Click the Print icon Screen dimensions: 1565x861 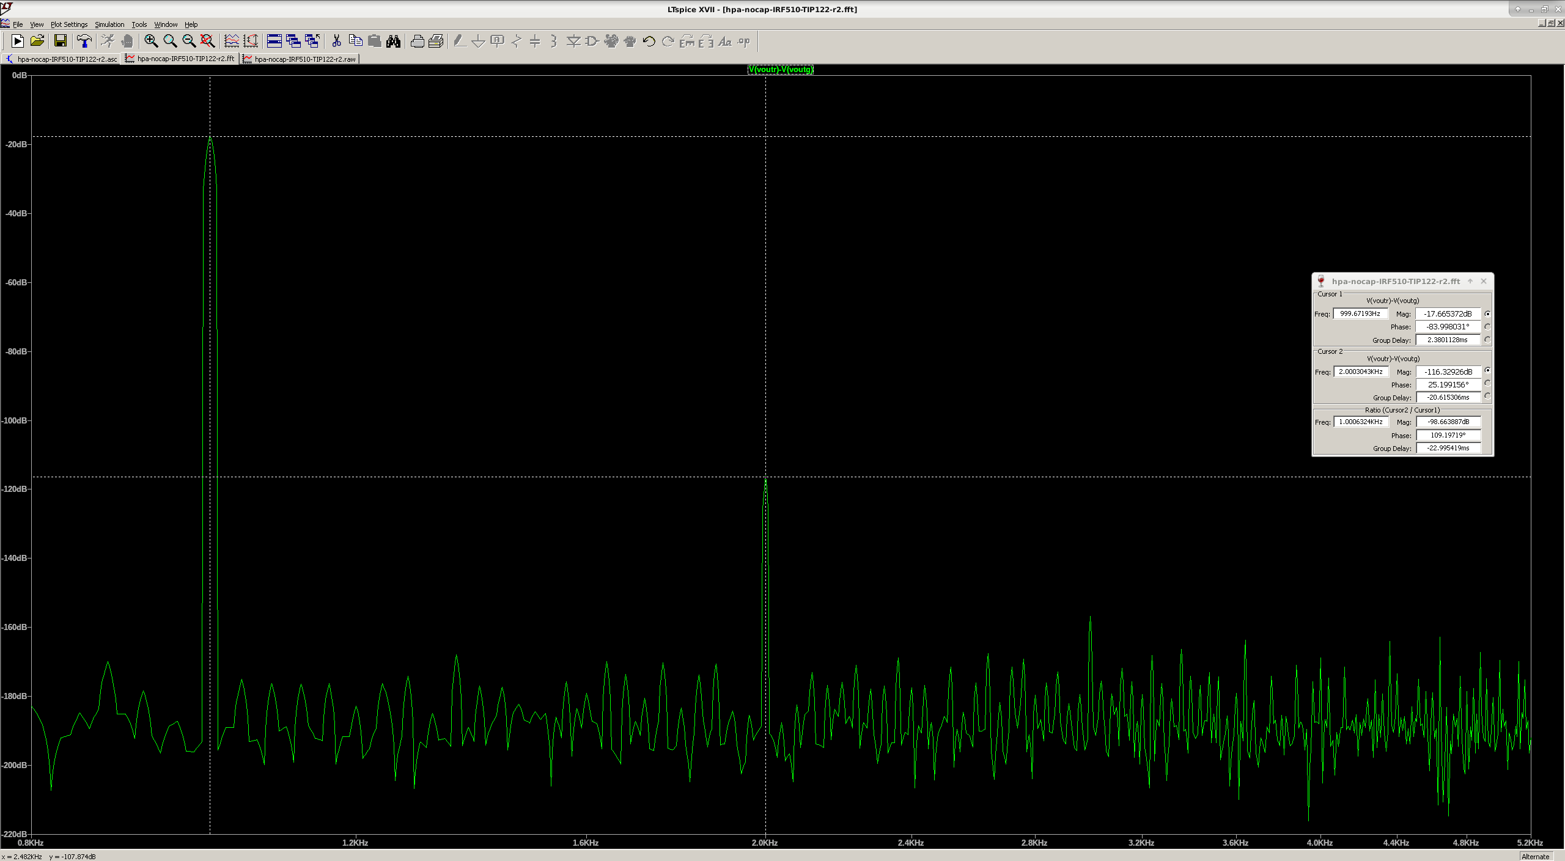point(436,41)
